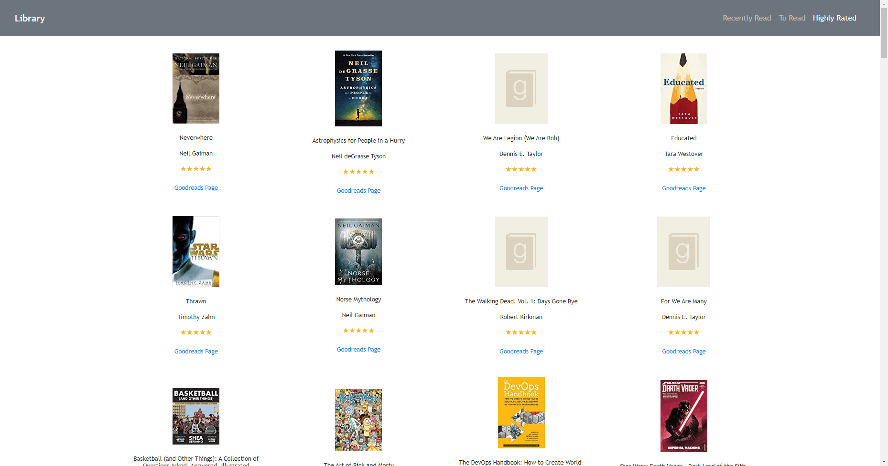Screen dimensions: 888x466
Task: Click the Art of Rick and Morty cover
Action: point(358,420)
